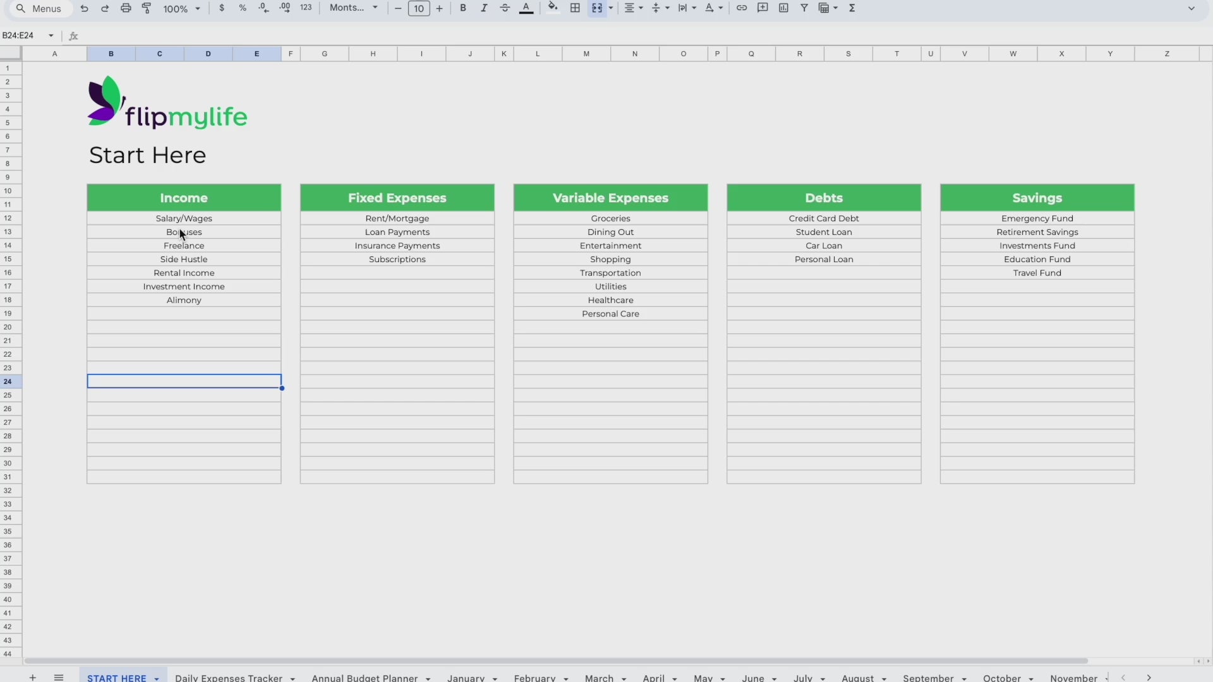
Task: Open the September sheet tab
Action: pos(928,678)
